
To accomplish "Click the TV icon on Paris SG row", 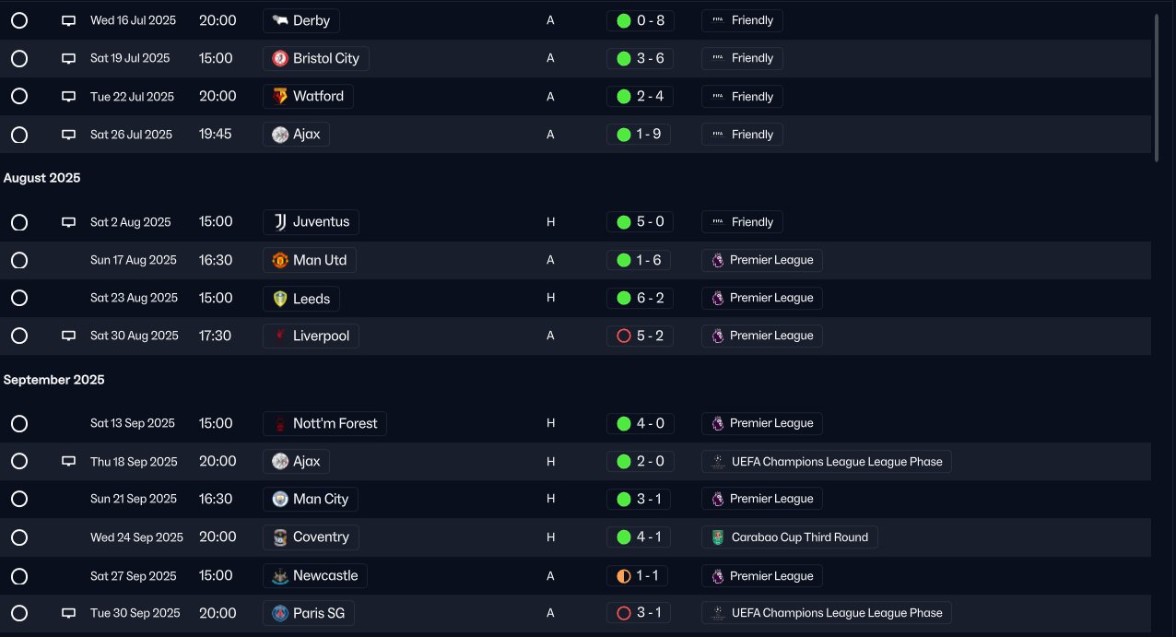I will 68,613.
